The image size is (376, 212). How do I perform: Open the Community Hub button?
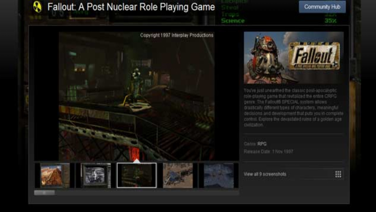click(322, 7)
